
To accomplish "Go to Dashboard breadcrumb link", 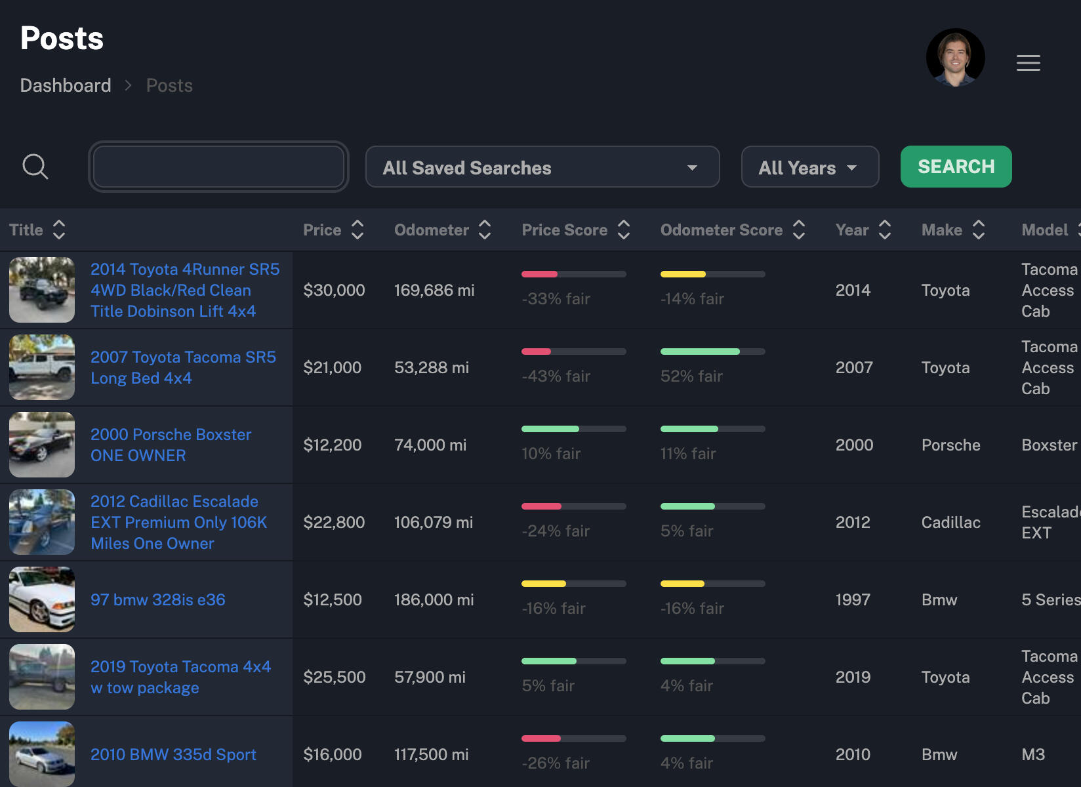I will (66, 86).
